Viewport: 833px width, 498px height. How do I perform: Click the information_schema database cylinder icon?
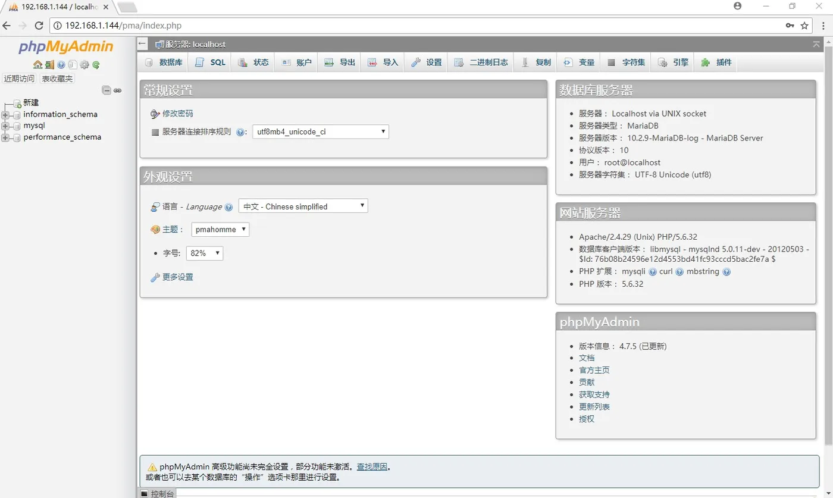[17, 115]
